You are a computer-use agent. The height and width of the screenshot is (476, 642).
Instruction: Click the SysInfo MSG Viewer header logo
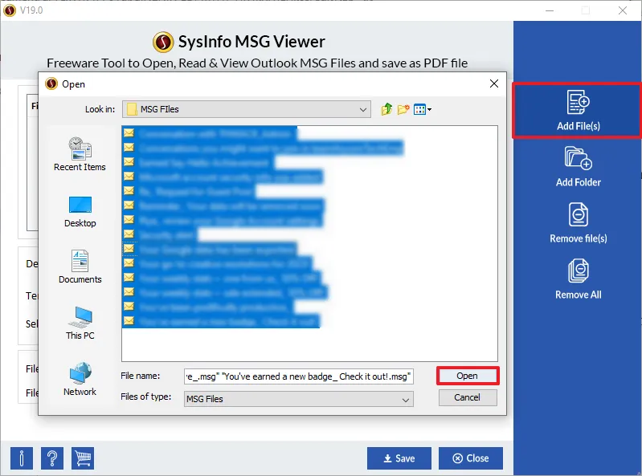click(x=163, y=42)
